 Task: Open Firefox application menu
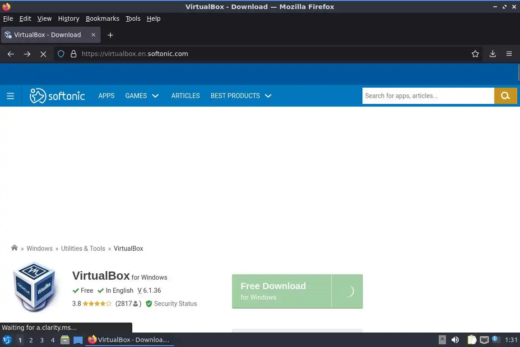pos(509,54)
